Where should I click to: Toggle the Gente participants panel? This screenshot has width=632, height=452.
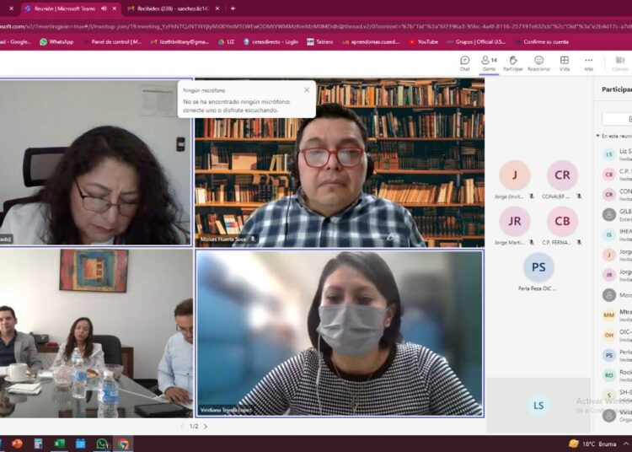click(488, 62)
